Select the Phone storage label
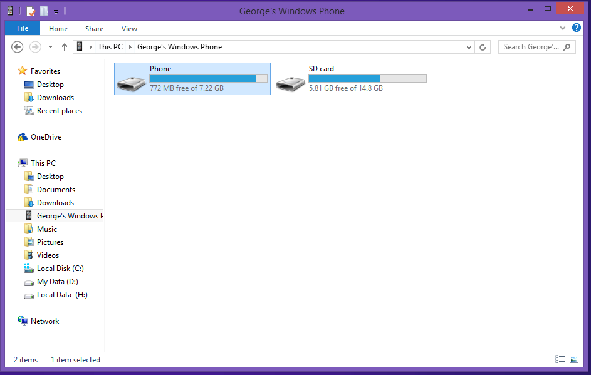 pyautogui.click(x=160, y=69)
